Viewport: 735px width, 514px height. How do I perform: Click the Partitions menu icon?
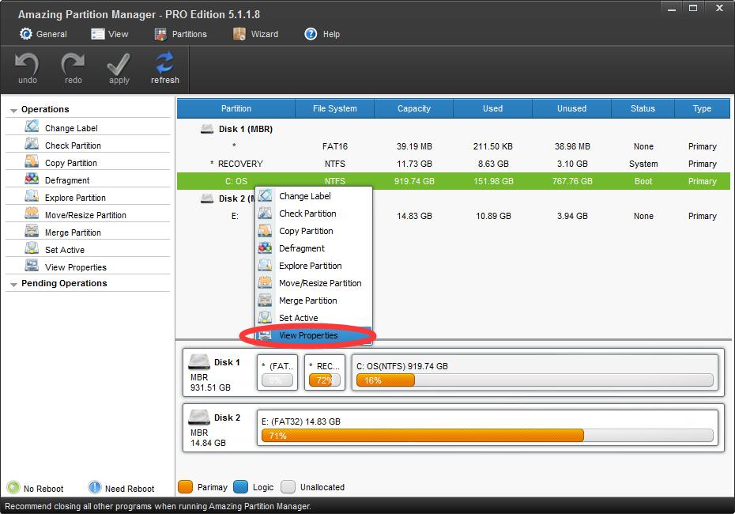(x=160, y=34)
